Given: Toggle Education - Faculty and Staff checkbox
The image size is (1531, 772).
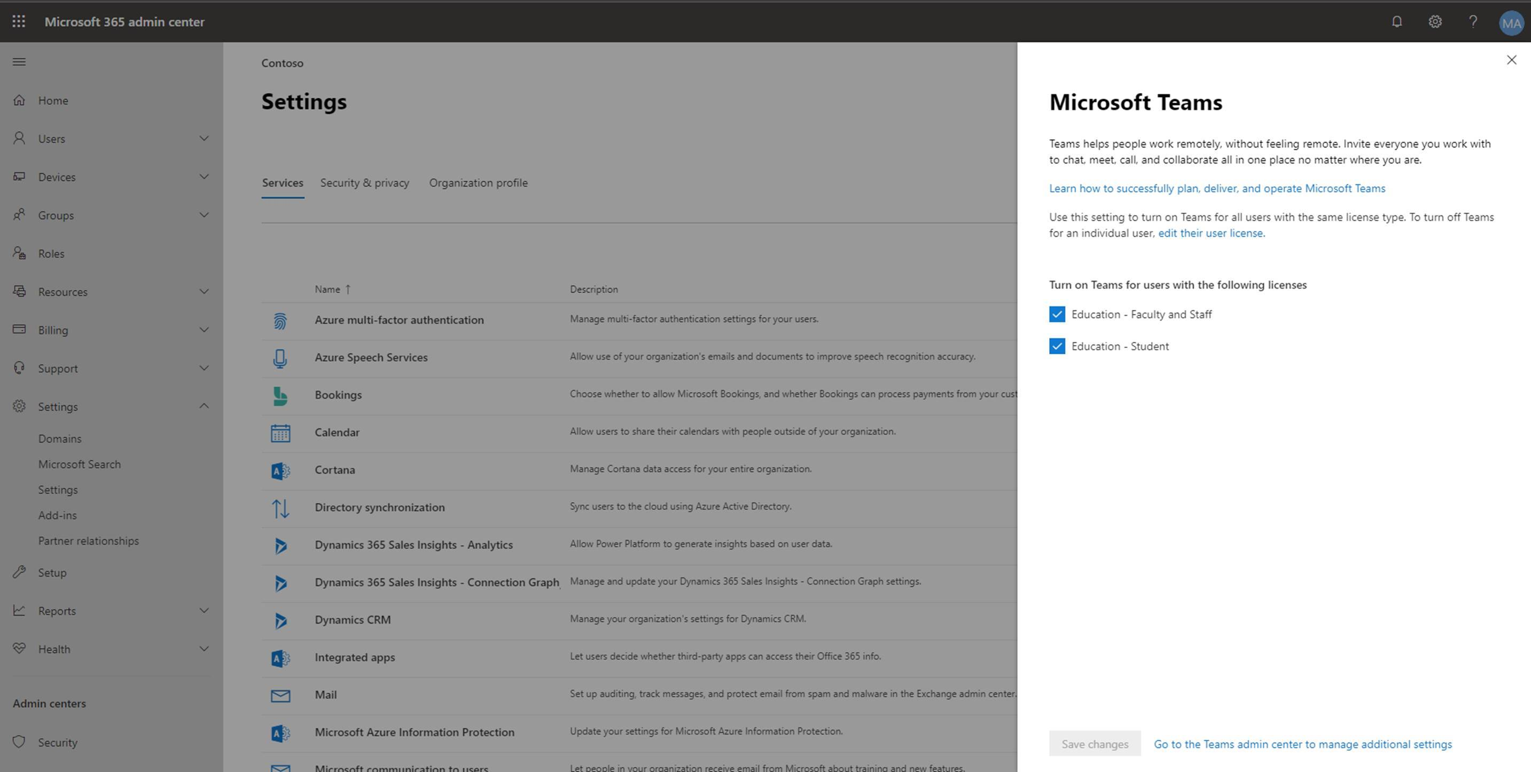Looking at the screenshot, I should tap(1057, 313).
